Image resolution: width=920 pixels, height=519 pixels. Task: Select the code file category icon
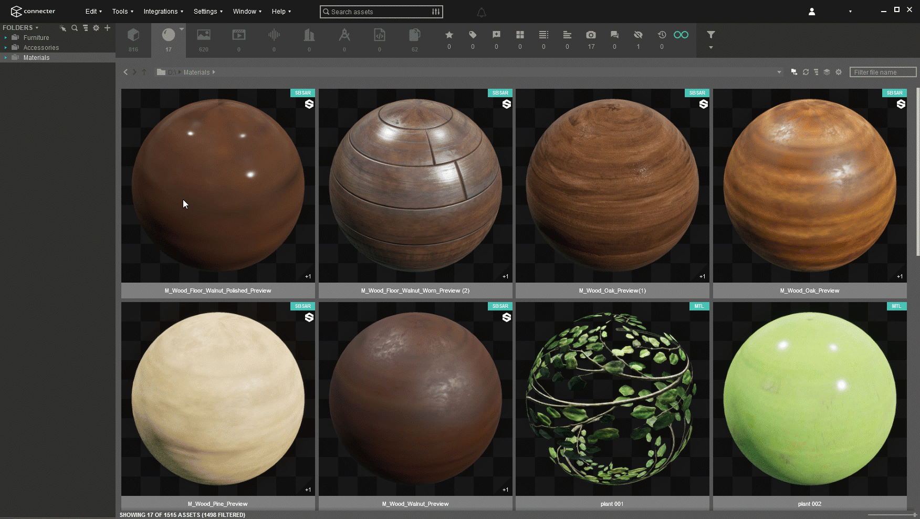pyautogui.click(x=380, y=35)
